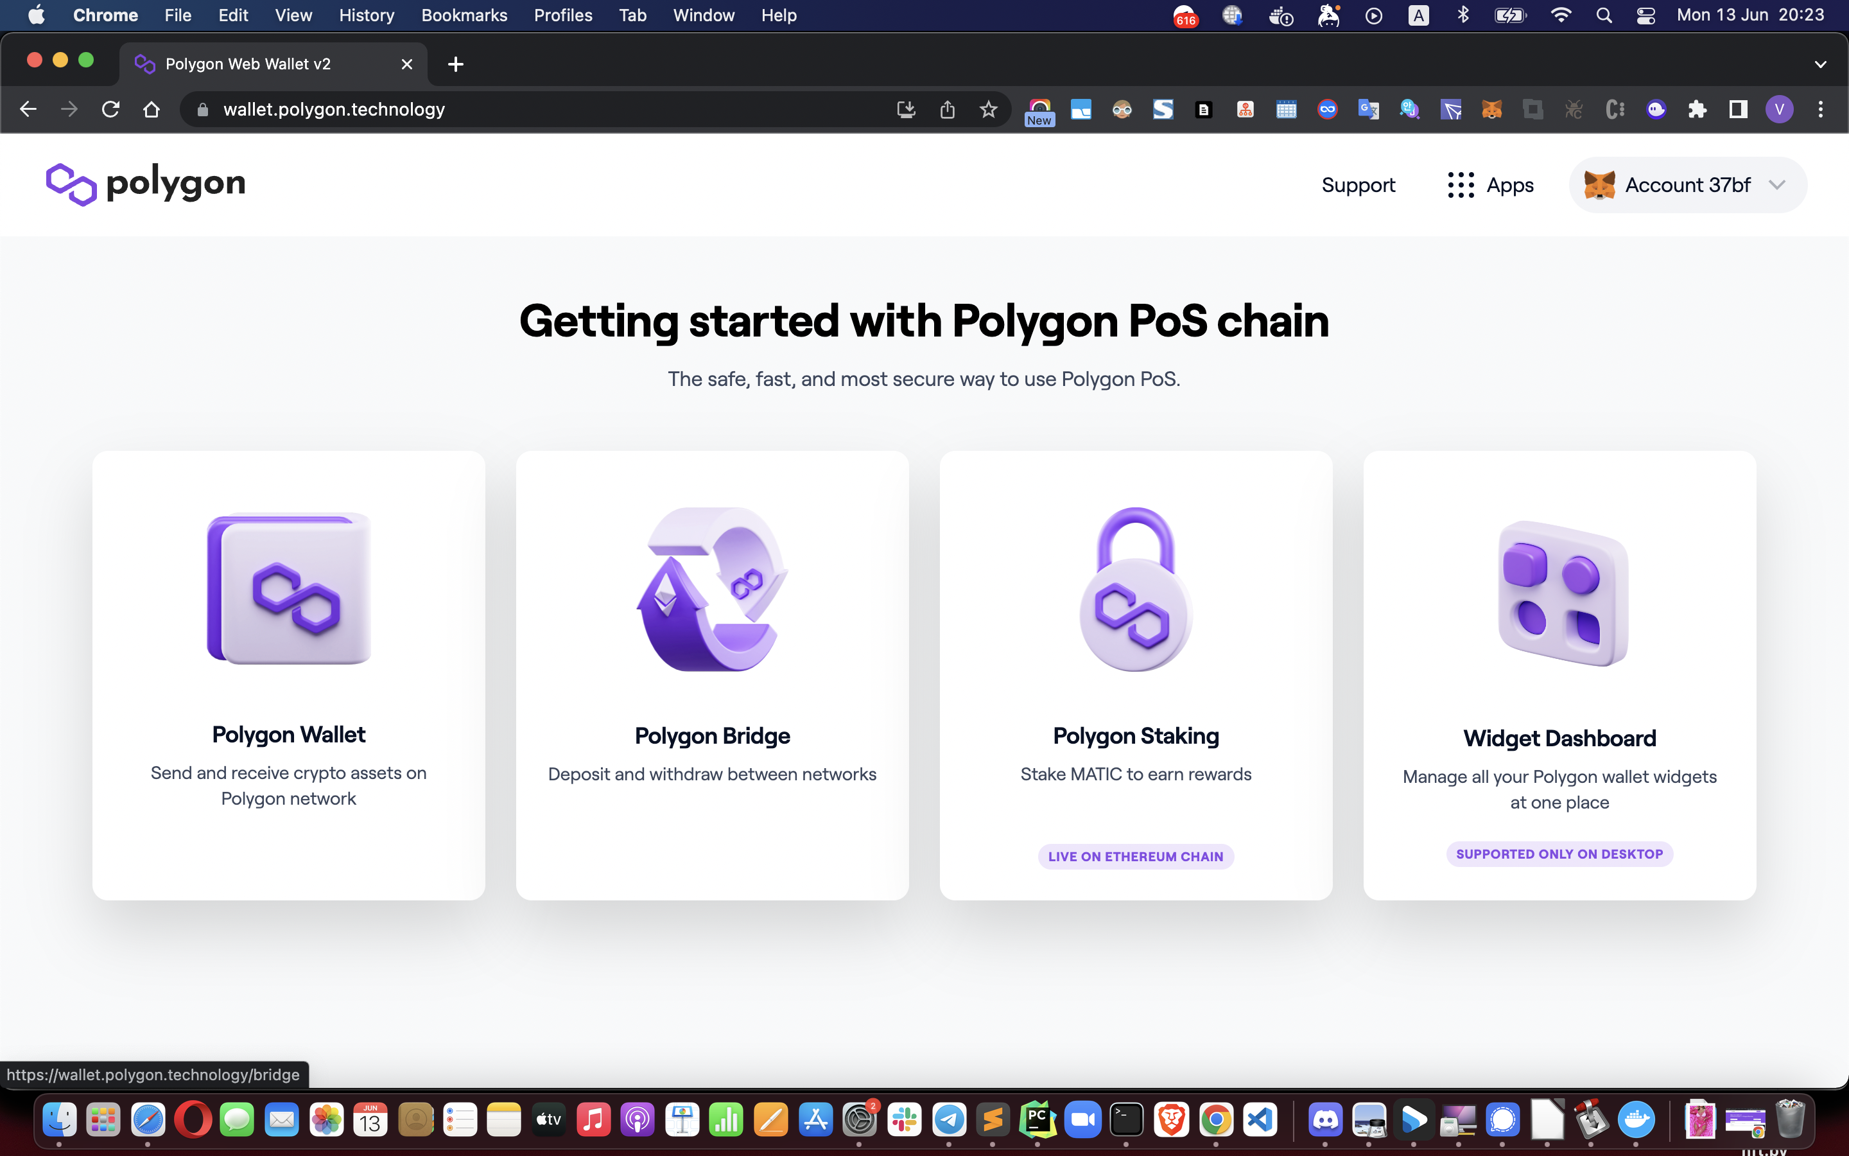1849x1156 pixels.
Task: Expand Chrome tab search chevron
Action: click(1820, 64)
